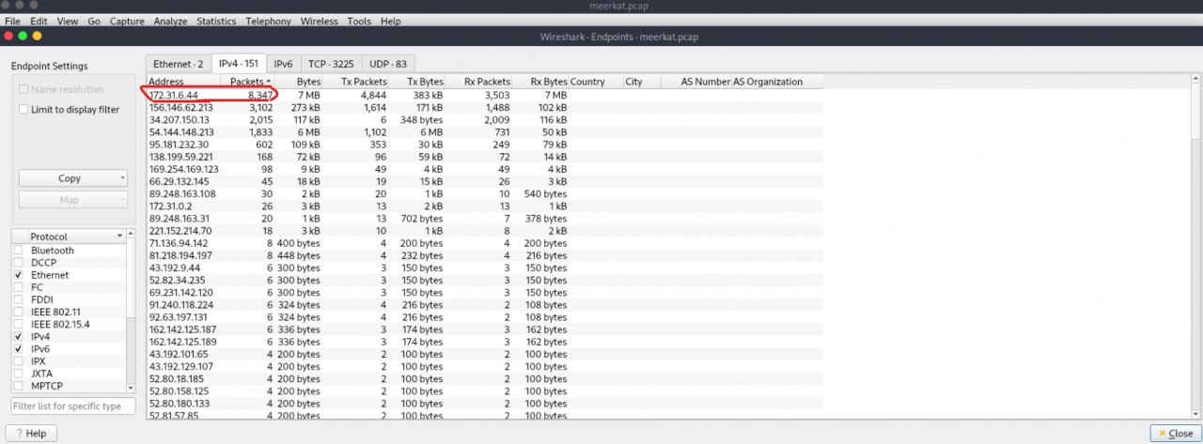This screenshot has width=1203, height=444.
Task: Select the row for 169.254.169.123
Action: tap(485, 169)
